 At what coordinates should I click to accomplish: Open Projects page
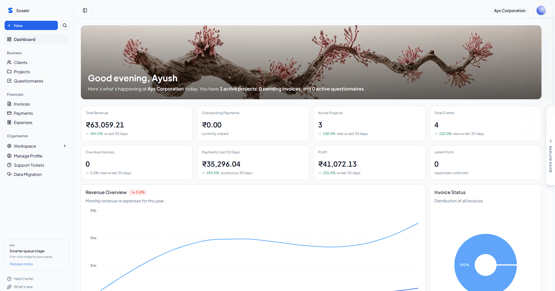pyautogui.click(x=37, y=72)
